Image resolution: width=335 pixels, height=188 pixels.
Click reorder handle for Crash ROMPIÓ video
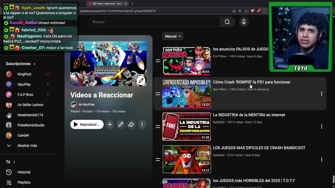click(x=158, y=94)
